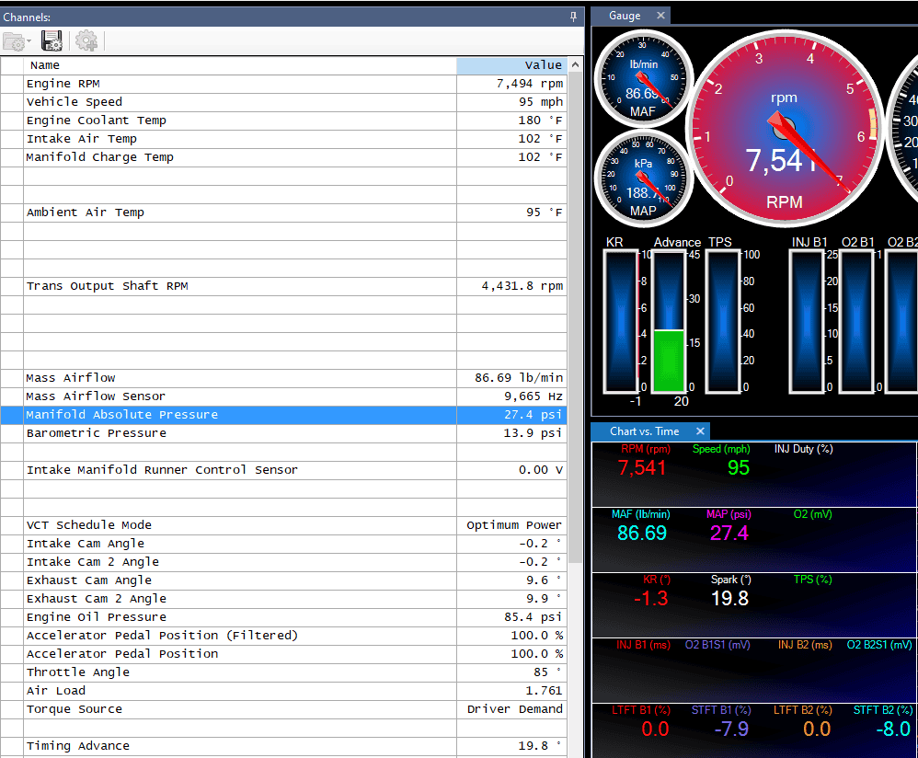Click the Advance bar gauge with green fill
Screen dimensions: 918x758
pyautogui.click(x=669, y=321)
